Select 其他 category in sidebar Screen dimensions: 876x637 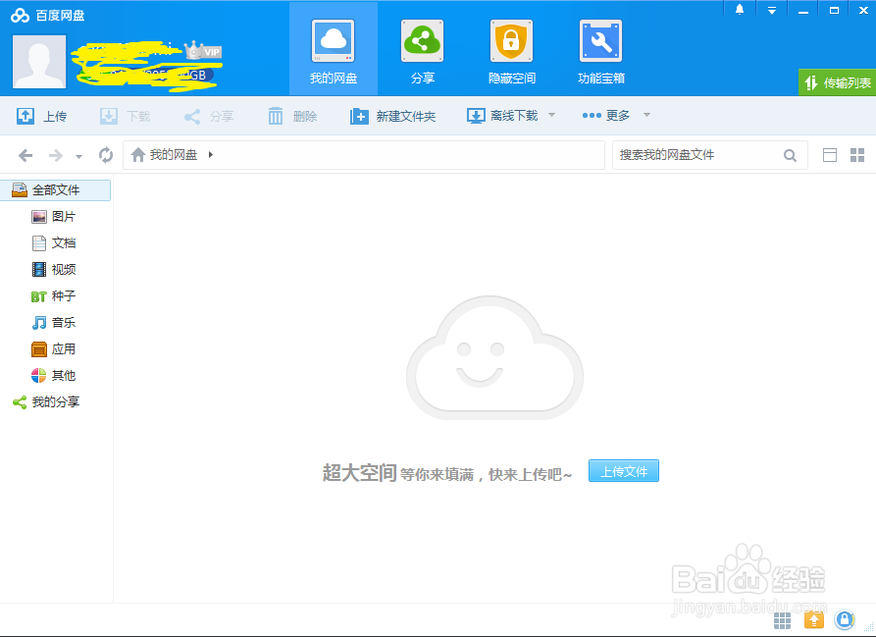click(54, 376)
